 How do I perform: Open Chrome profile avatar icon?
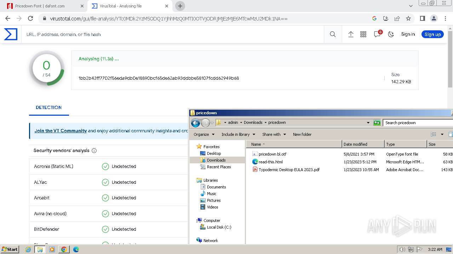pos(434,18)
